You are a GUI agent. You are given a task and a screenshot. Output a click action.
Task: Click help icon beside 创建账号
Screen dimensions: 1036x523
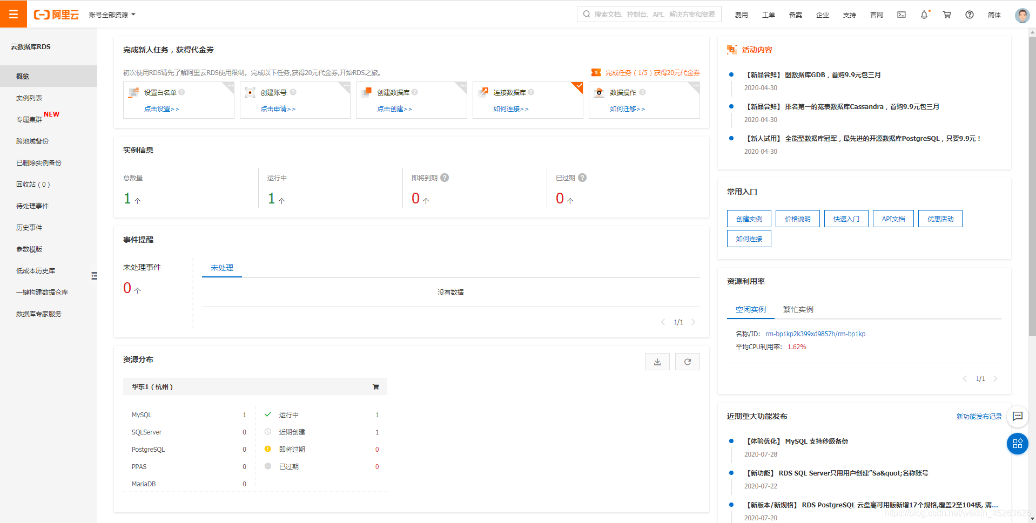[293, 92]
